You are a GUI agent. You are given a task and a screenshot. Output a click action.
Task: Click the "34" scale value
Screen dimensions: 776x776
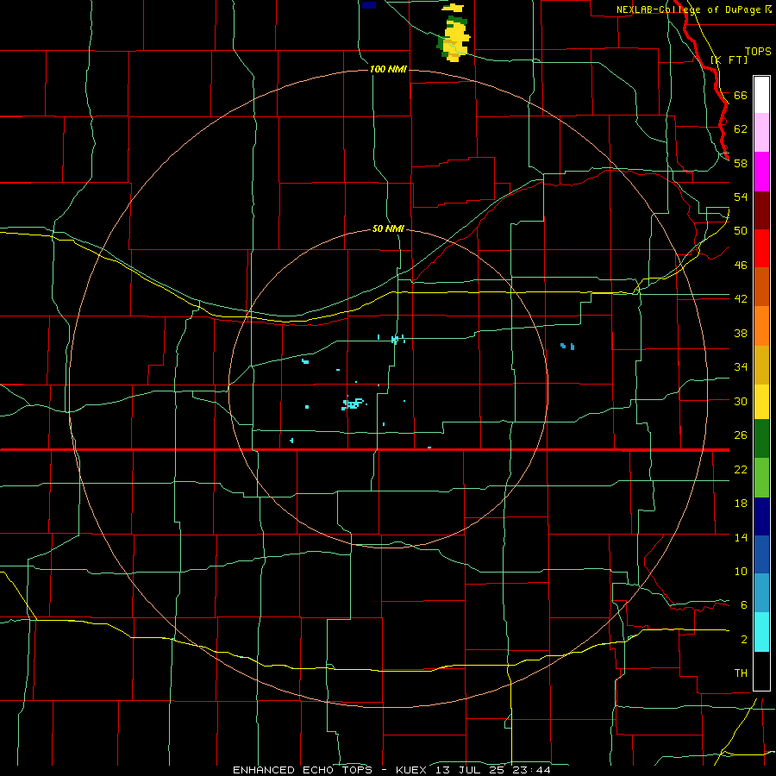coord(741,366)
